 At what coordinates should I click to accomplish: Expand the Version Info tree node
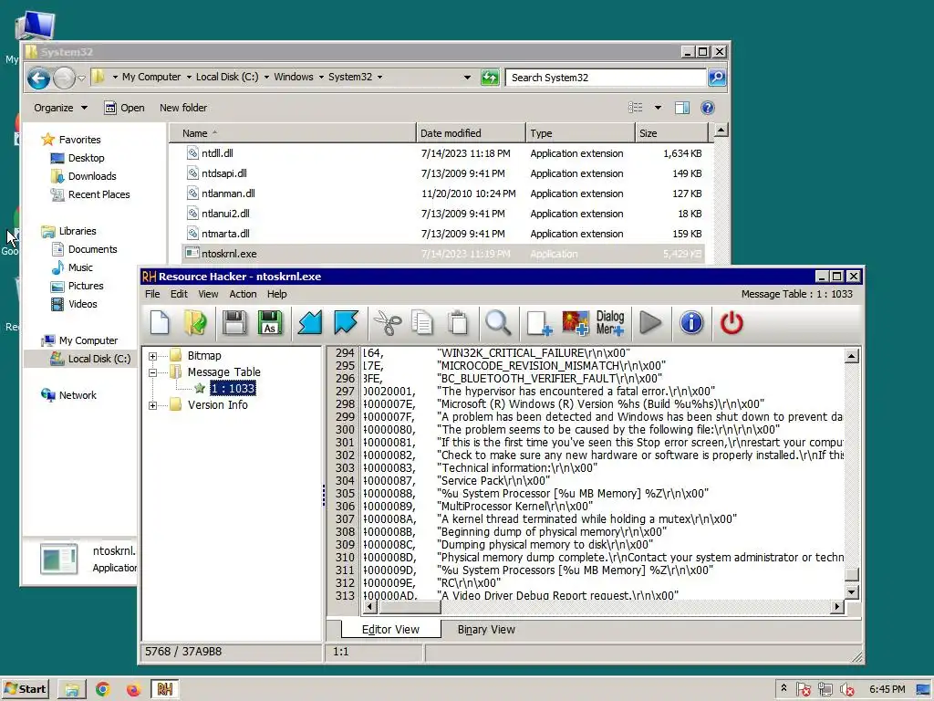coord(152,405)
